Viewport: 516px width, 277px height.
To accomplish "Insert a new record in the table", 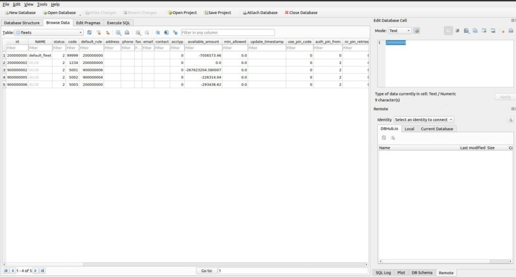I will (x=138, y=32).
